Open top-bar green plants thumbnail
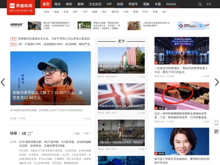Viewport: 220px width, 165px height. pos(84,26)
